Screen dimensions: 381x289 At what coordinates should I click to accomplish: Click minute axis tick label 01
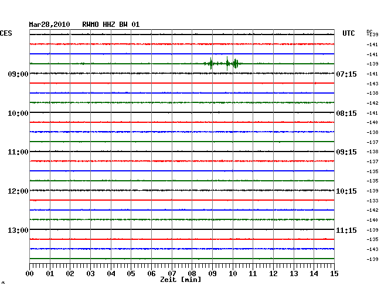pos(50,273)
